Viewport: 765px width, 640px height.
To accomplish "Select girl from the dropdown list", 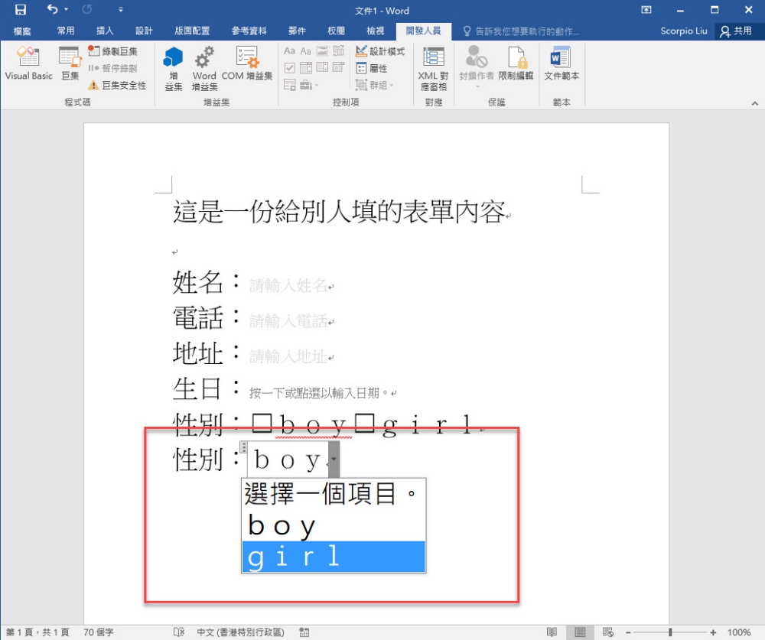I will click(333, 557).
